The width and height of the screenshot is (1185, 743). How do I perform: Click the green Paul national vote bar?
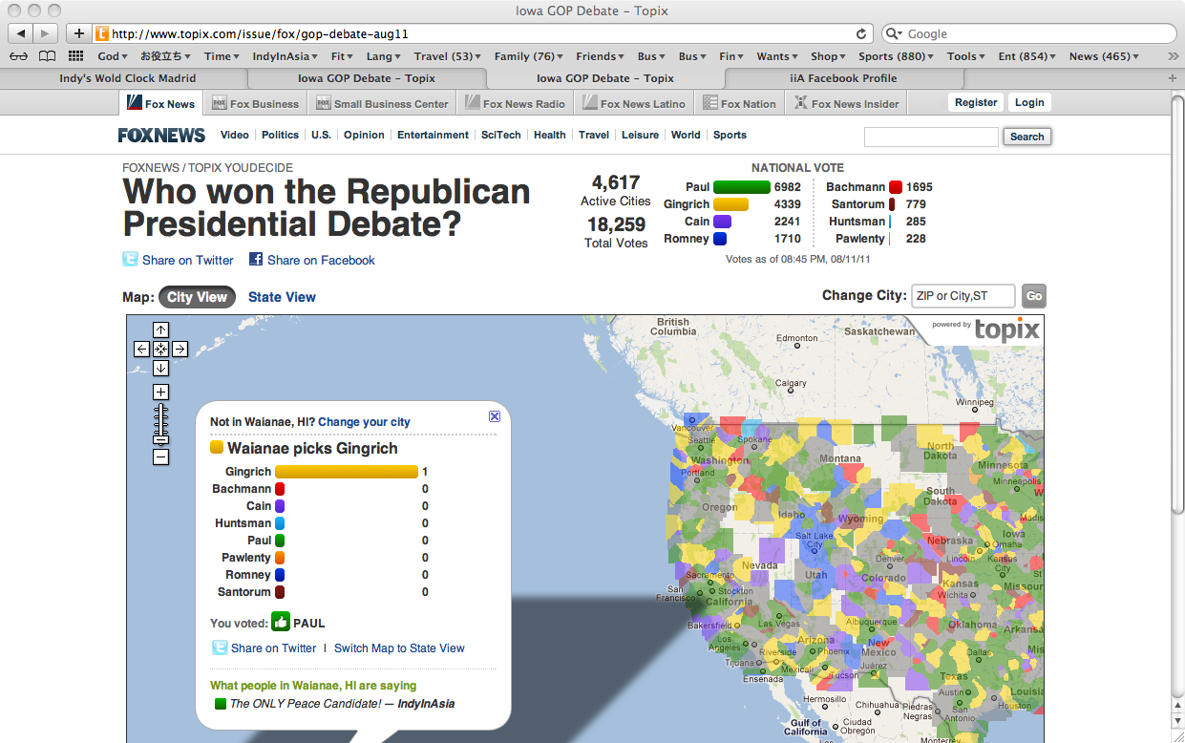tap(742, 187)
